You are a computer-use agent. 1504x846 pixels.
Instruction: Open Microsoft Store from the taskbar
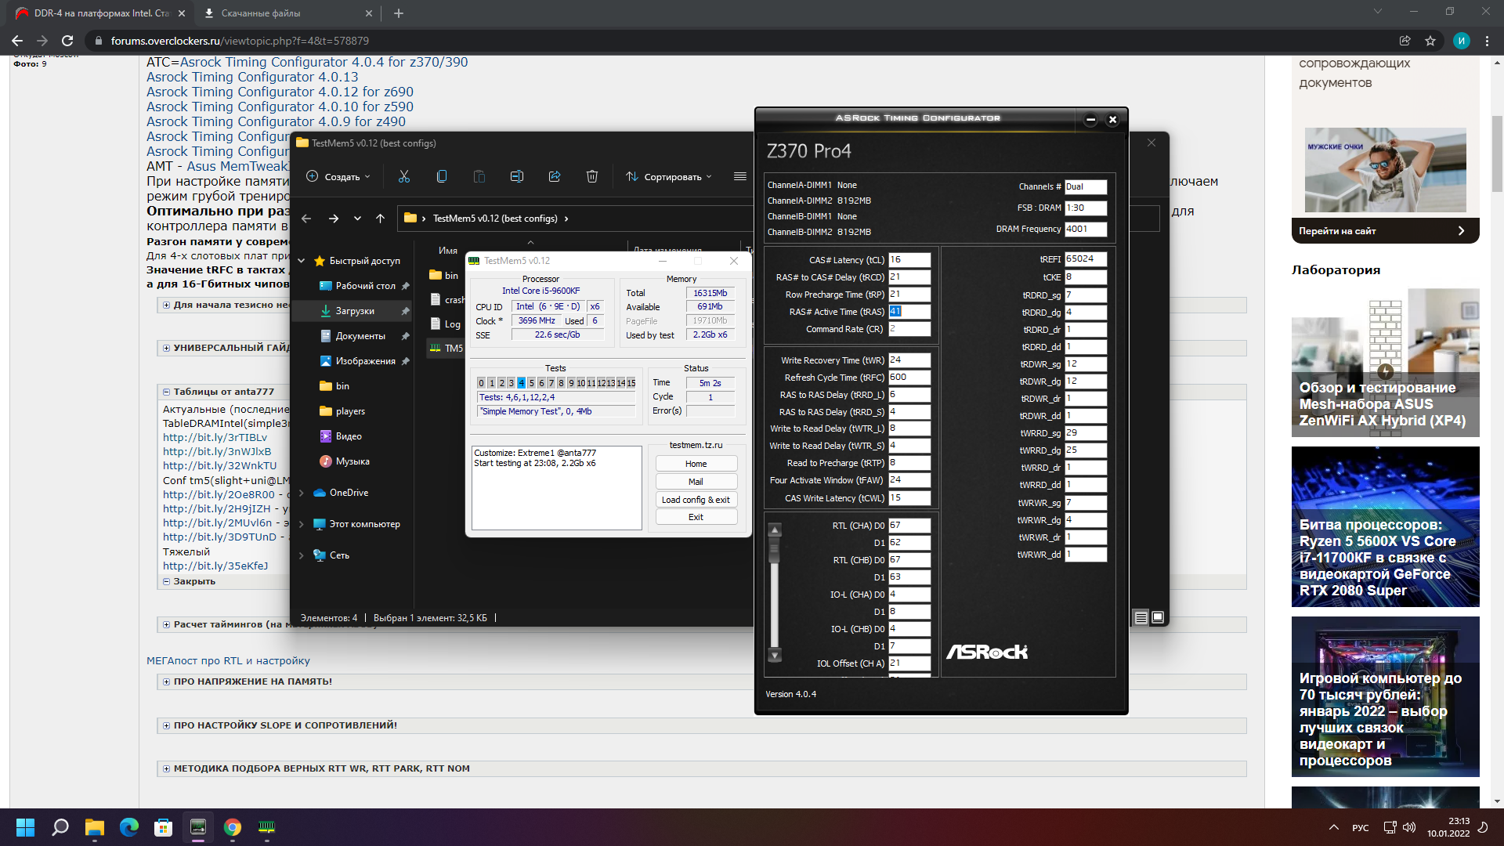163,827
